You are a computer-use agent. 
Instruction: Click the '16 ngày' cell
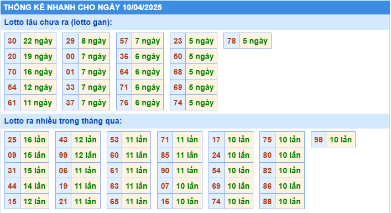pyautogui.click(x=38, y=72)
